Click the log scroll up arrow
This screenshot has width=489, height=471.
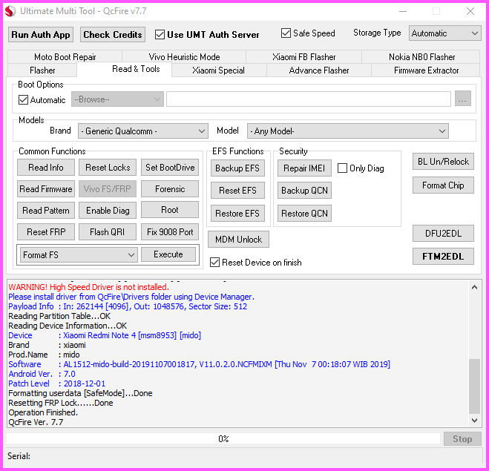(474, 287)
